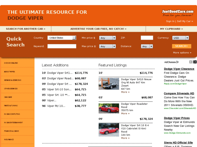Viewport: 197px width, 147px height.
Task: Click the ZIP input field
Action: [x=147, y=38]
